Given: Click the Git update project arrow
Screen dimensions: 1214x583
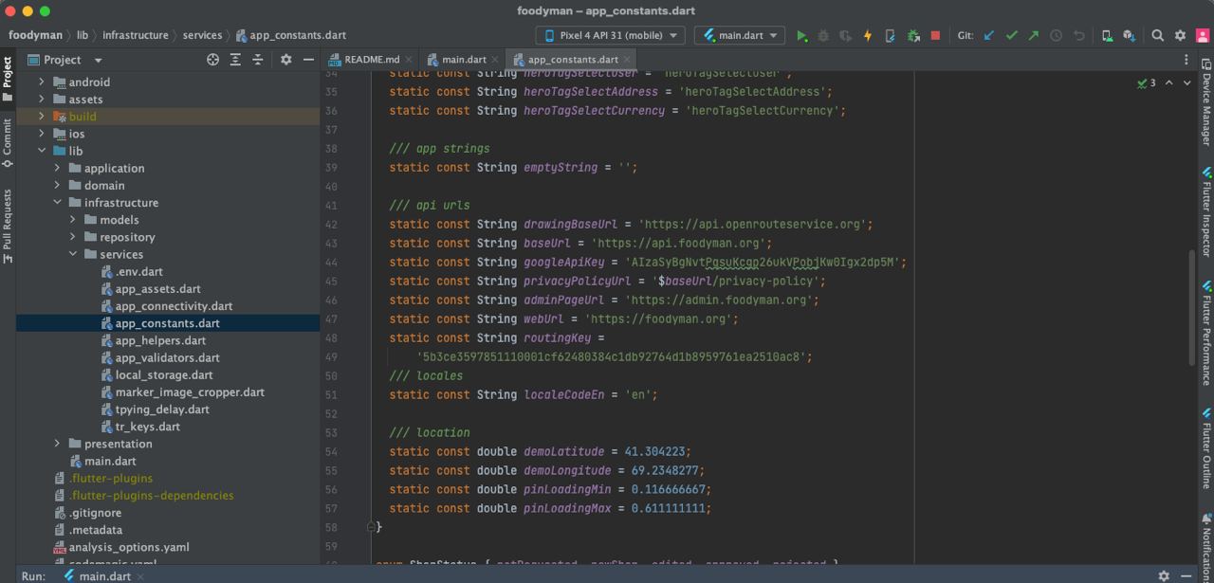Looking at the screenshot, I should 989,36.
